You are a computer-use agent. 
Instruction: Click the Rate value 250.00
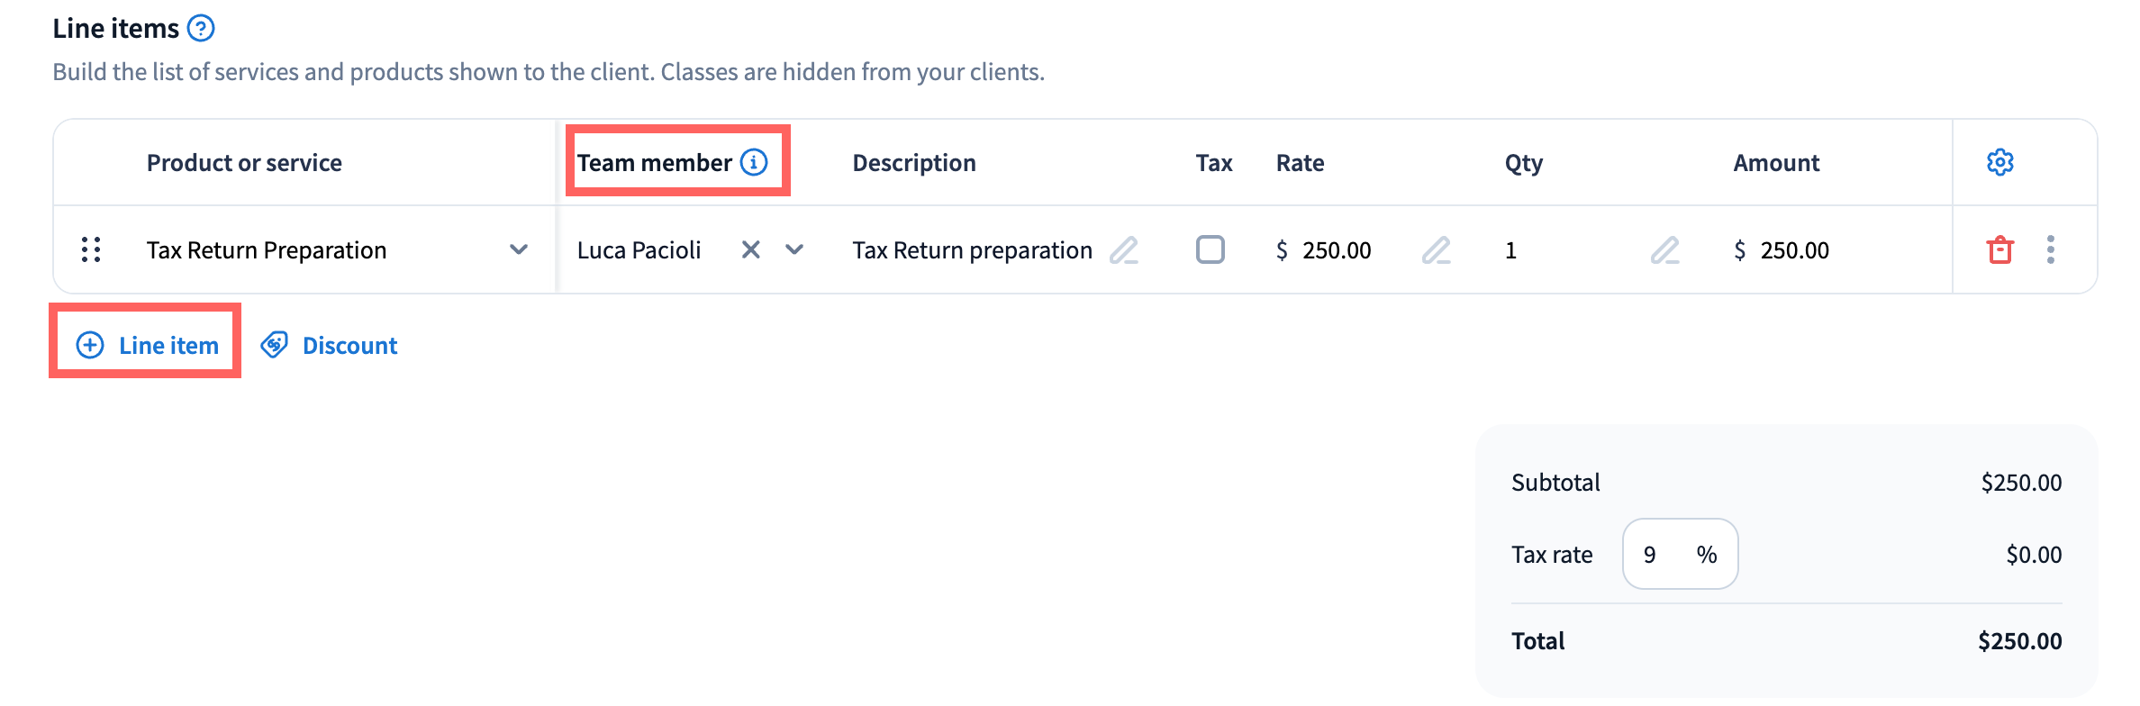[x=1337, y=250]
